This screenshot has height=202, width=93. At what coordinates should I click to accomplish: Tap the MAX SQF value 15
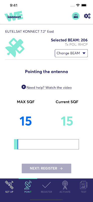tap(26, 121)
